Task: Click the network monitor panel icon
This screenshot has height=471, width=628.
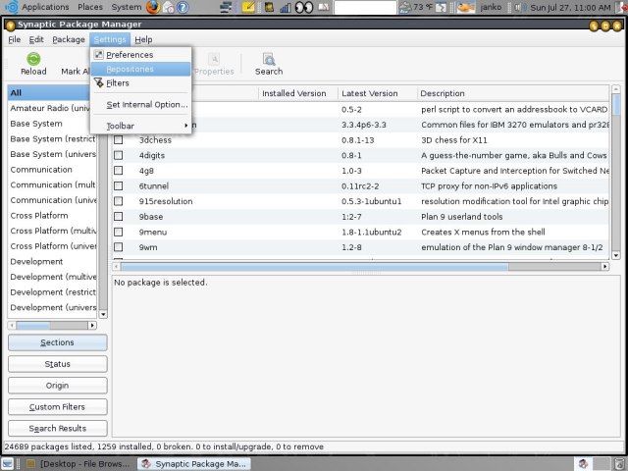Action: 227,7
